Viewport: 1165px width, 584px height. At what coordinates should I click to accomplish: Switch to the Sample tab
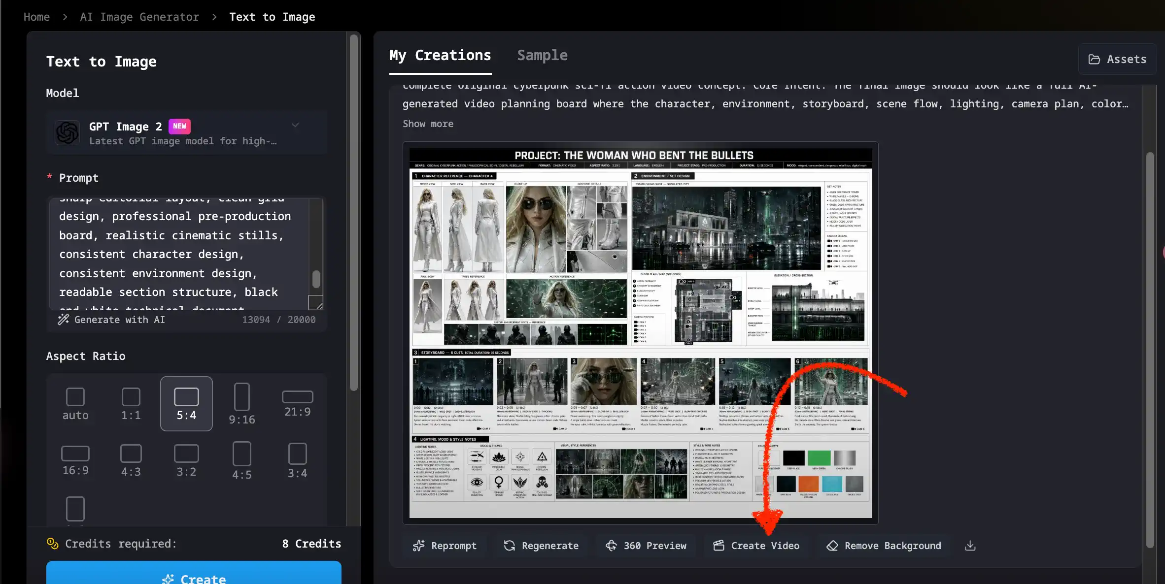[542, 55]
